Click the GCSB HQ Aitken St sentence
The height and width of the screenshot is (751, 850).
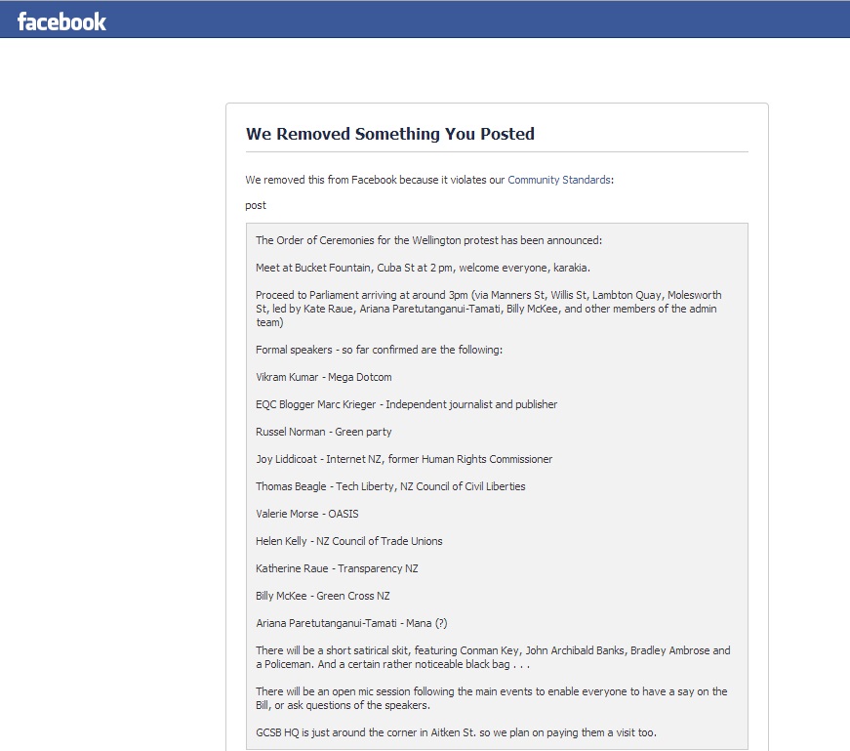point(456,732)
